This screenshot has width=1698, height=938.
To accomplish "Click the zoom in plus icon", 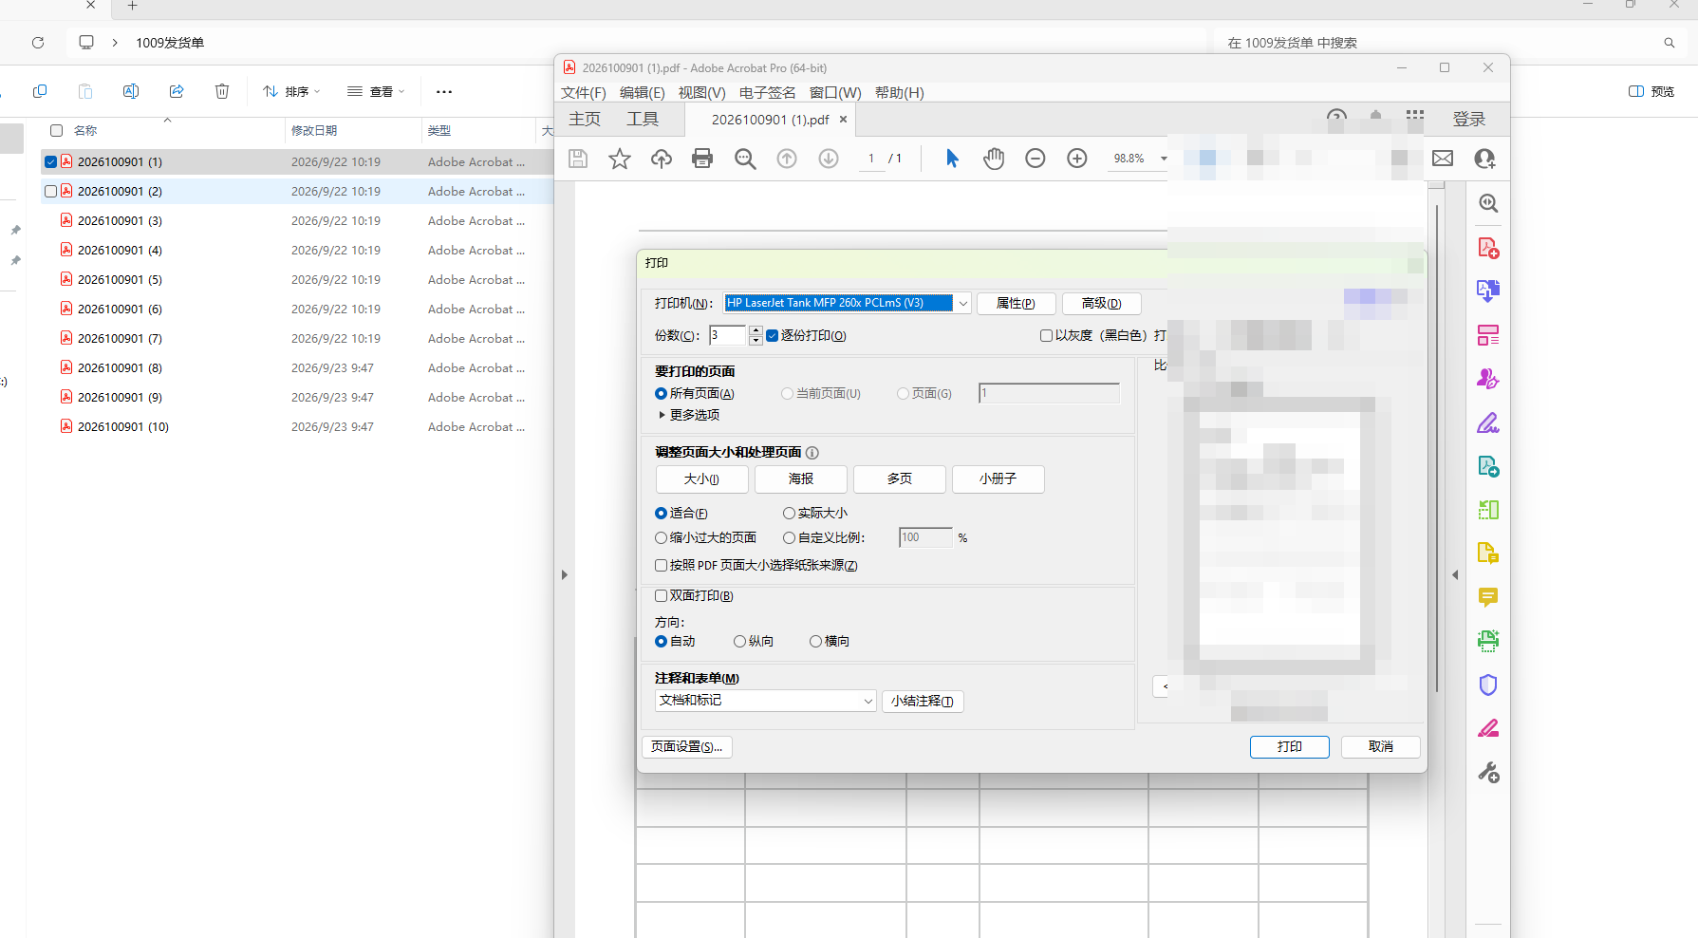I will pos(1077,159).
